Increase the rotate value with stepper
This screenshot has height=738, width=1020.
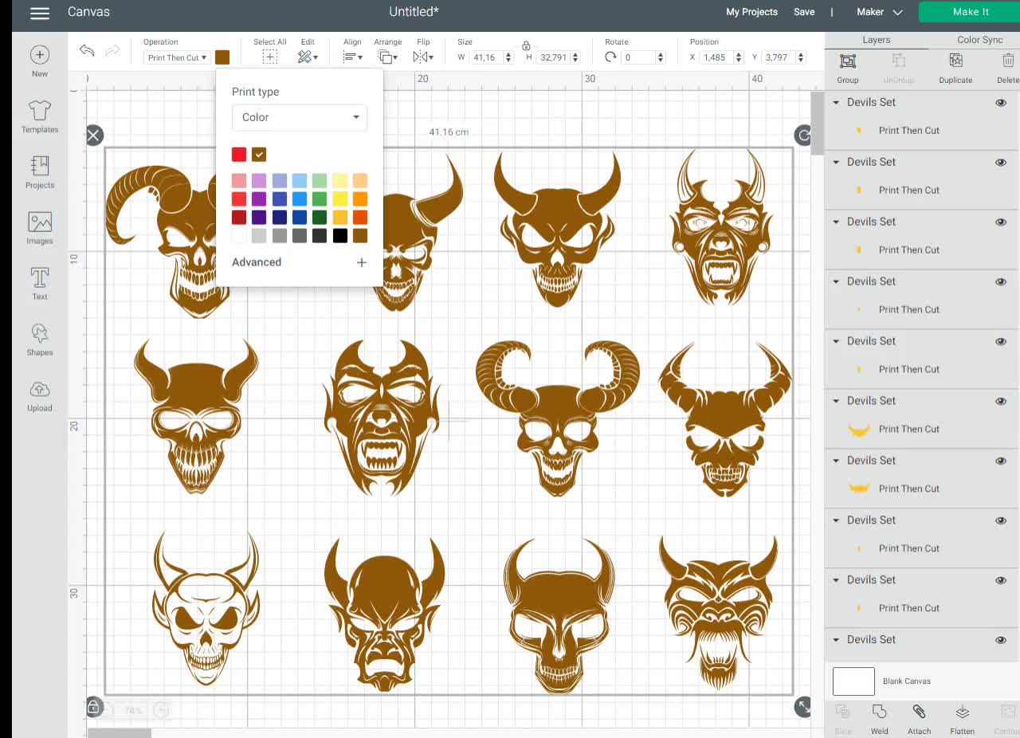[x=661, y=54]
